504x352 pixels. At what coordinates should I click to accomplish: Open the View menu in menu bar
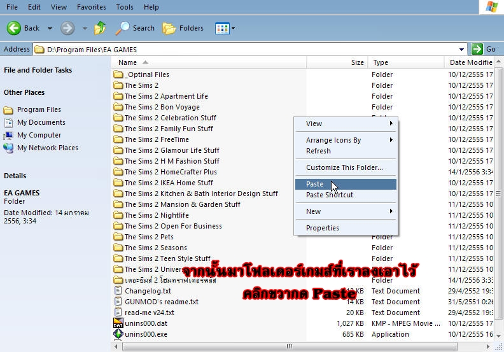click(59, 7)
